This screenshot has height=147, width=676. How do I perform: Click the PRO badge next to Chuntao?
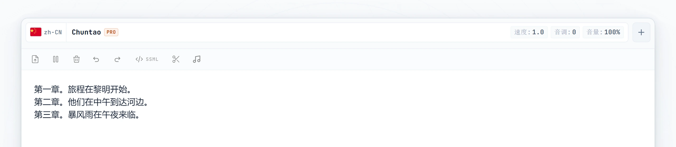pyautogui.click(x=111, y=32)
